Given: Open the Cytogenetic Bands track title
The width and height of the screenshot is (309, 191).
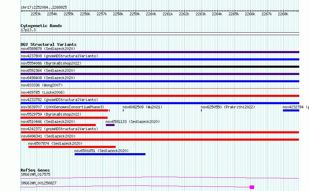Looking at the screenshot, I should (x=41, y=26).
